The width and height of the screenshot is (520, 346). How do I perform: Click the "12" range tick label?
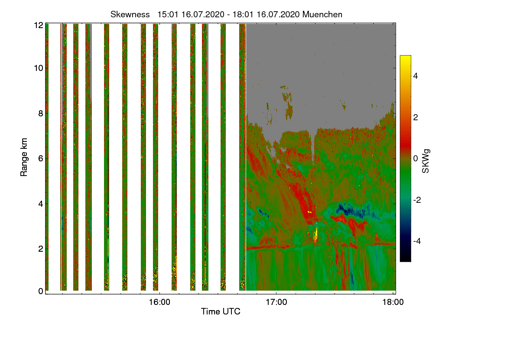(38, 26)
